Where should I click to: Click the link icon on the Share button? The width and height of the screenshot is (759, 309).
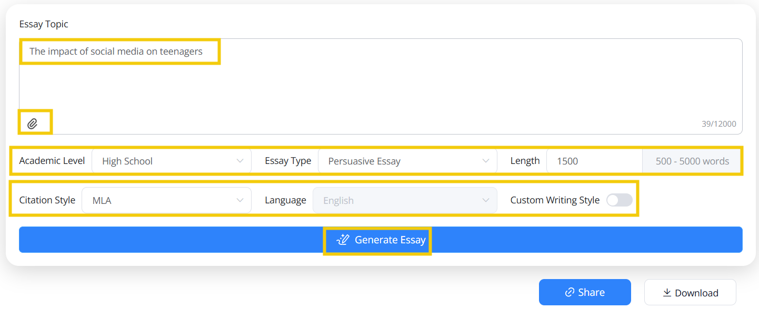pos(568,292)
